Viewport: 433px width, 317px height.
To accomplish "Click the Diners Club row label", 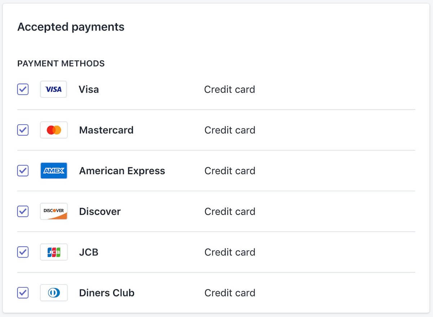I will click(x=106, y=293).
